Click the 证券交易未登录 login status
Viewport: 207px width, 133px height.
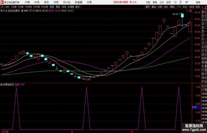coord(121,2)
